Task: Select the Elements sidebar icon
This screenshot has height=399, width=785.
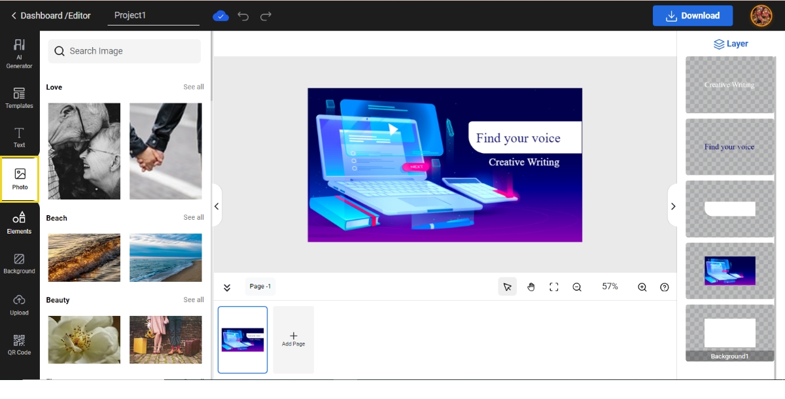Action: 19,222
